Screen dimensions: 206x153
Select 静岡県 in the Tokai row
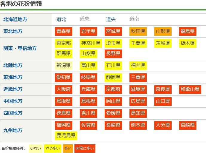[113, 77]
